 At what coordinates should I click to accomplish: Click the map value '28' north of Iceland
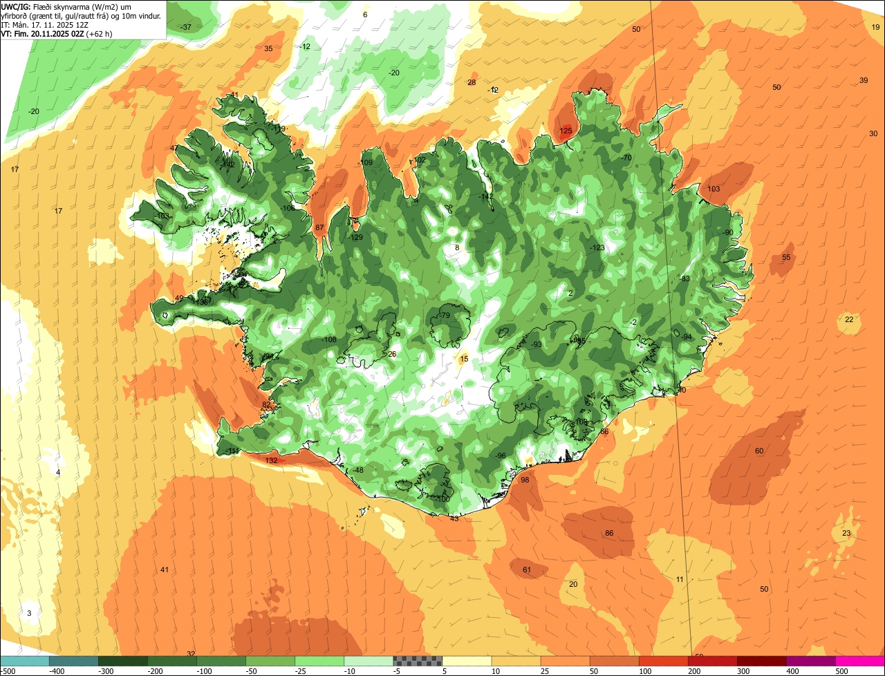coord(472,82)
